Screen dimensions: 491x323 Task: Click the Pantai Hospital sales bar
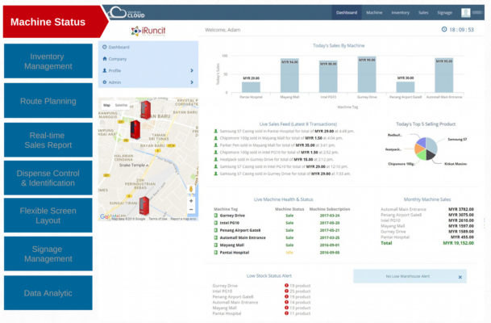coord(251,87)
